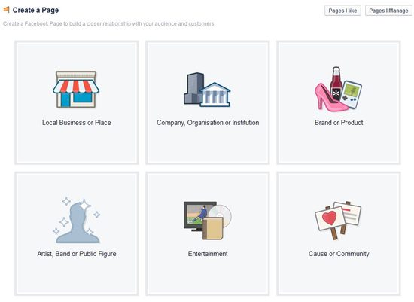
Task: Click the CD disc in Entertainment icon
Action: point(221,215)
